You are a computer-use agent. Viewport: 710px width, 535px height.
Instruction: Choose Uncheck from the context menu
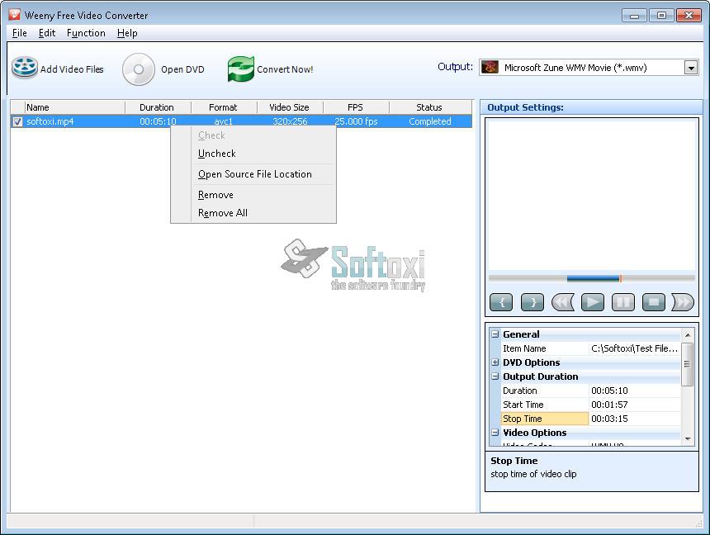click(253, 154)
